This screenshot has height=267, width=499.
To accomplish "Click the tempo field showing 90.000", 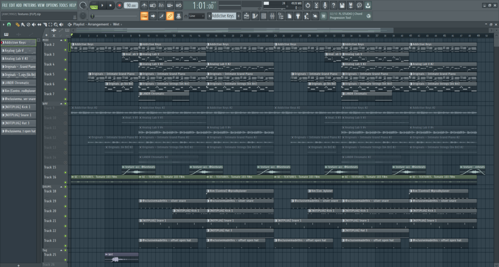I will coord(131,5).
